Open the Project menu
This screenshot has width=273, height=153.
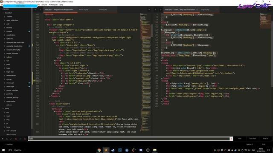pyautogui.click(x=44, y=5)
